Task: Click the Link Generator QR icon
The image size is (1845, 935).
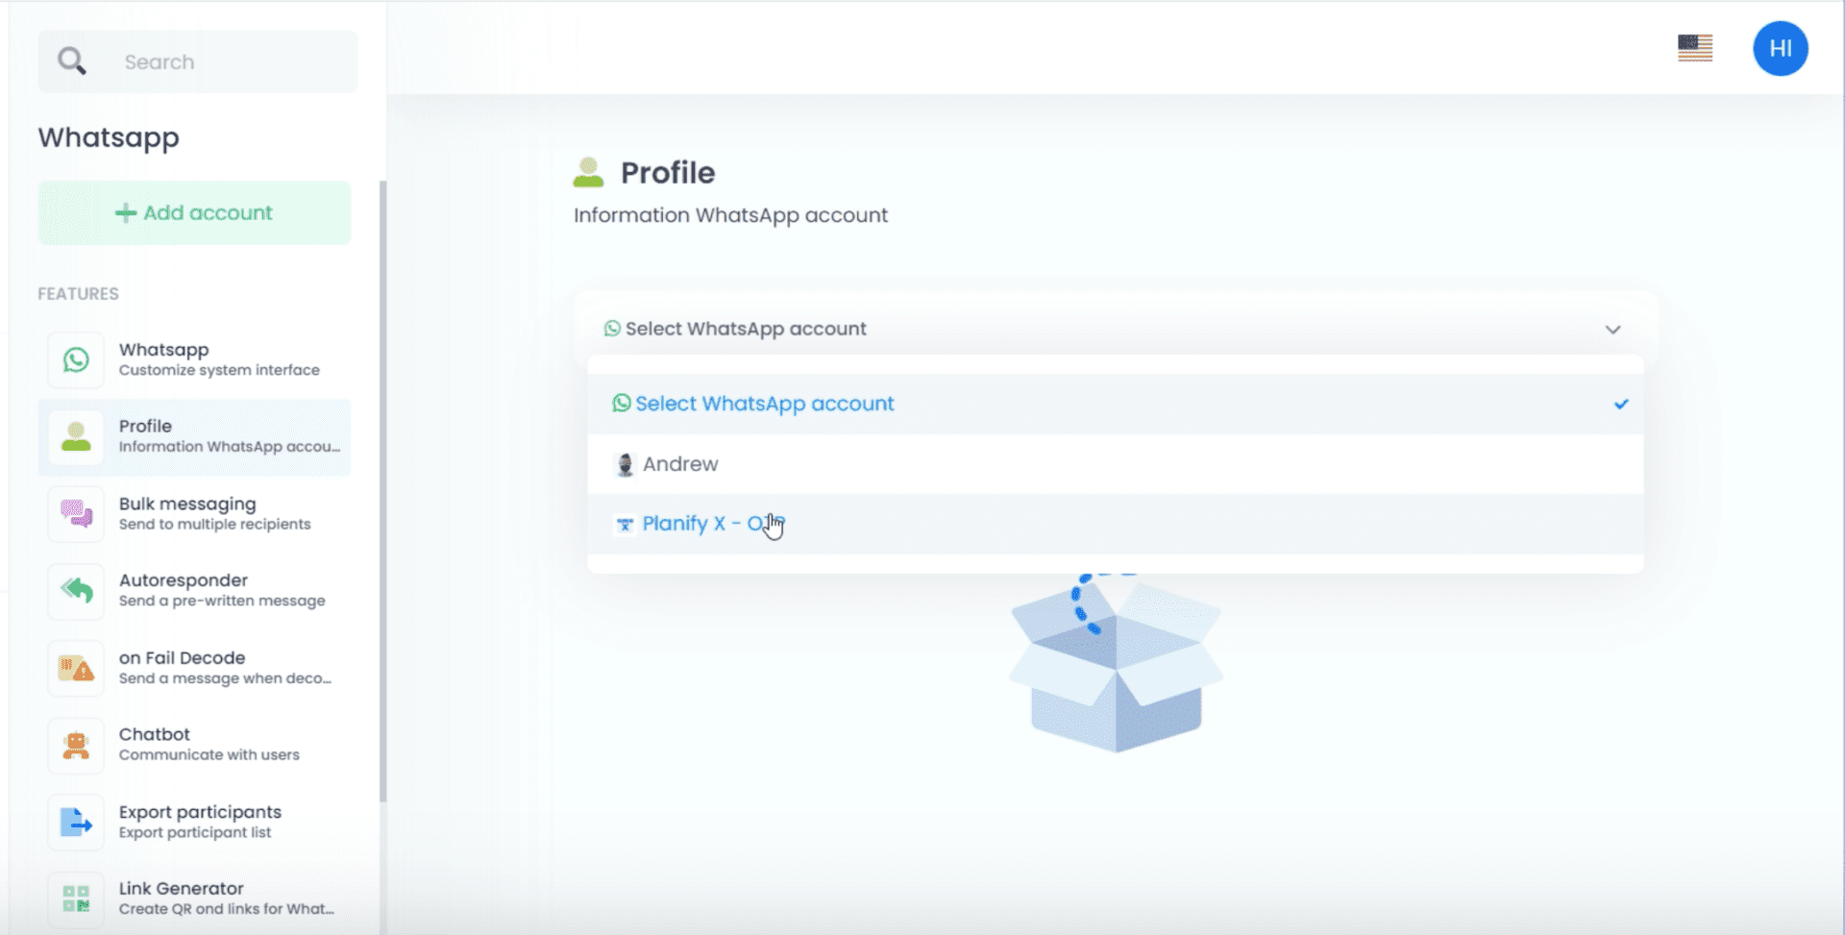Action: [76, 898]
